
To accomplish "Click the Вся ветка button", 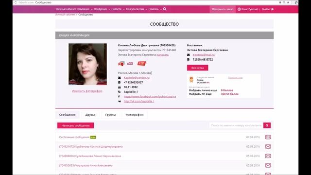I will 198,68.
